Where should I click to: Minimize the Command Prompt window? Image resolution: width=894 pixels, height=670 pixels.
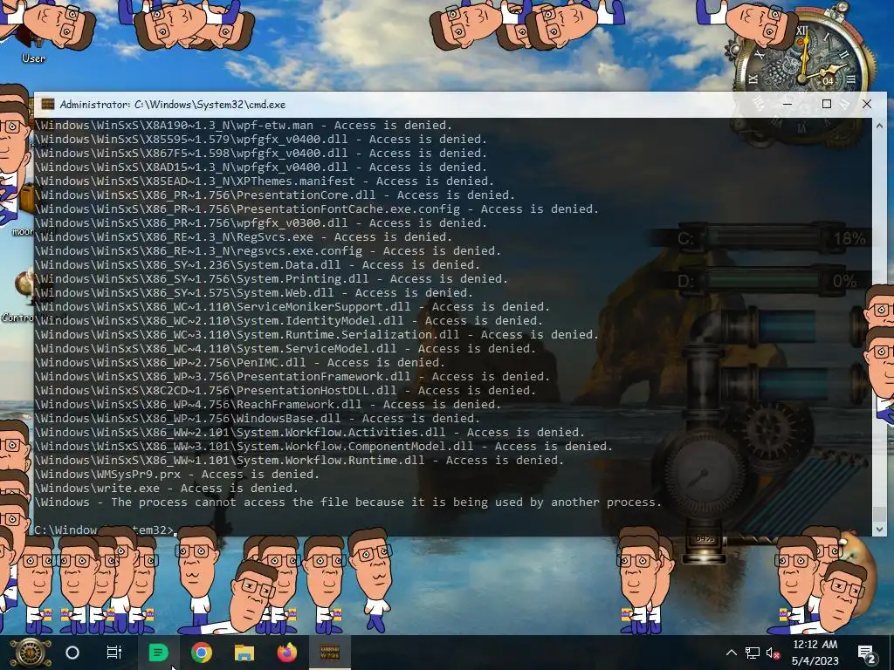pos(787,105)
